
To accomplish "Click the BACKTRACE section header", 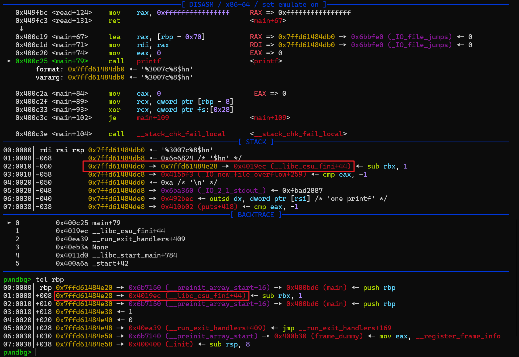I will point(256,215).
